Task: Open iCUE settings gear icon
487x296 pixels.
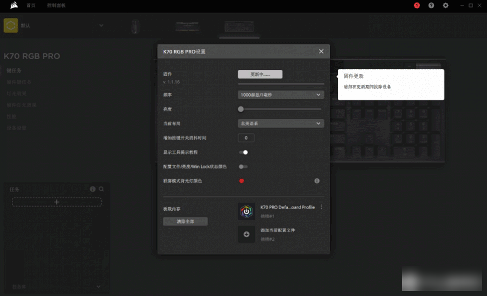Action: 446,5
